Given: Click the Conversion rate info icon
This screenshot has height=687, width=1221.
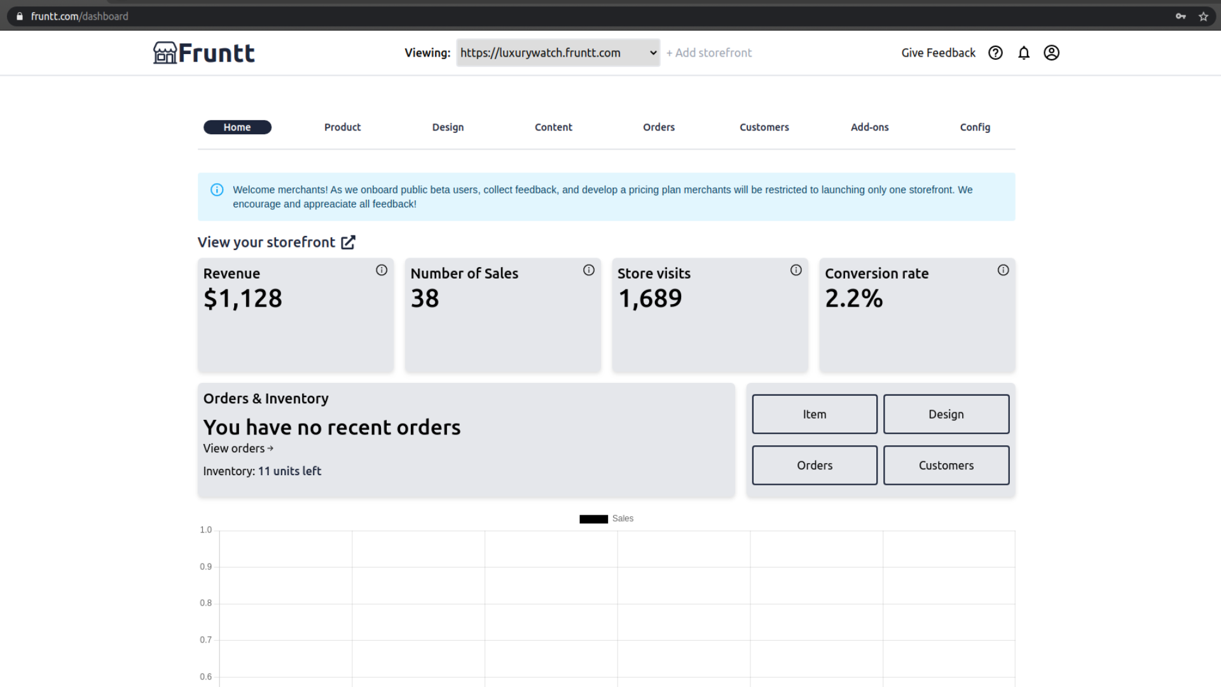Looking at the screenshot, I should click(1004, 270).
